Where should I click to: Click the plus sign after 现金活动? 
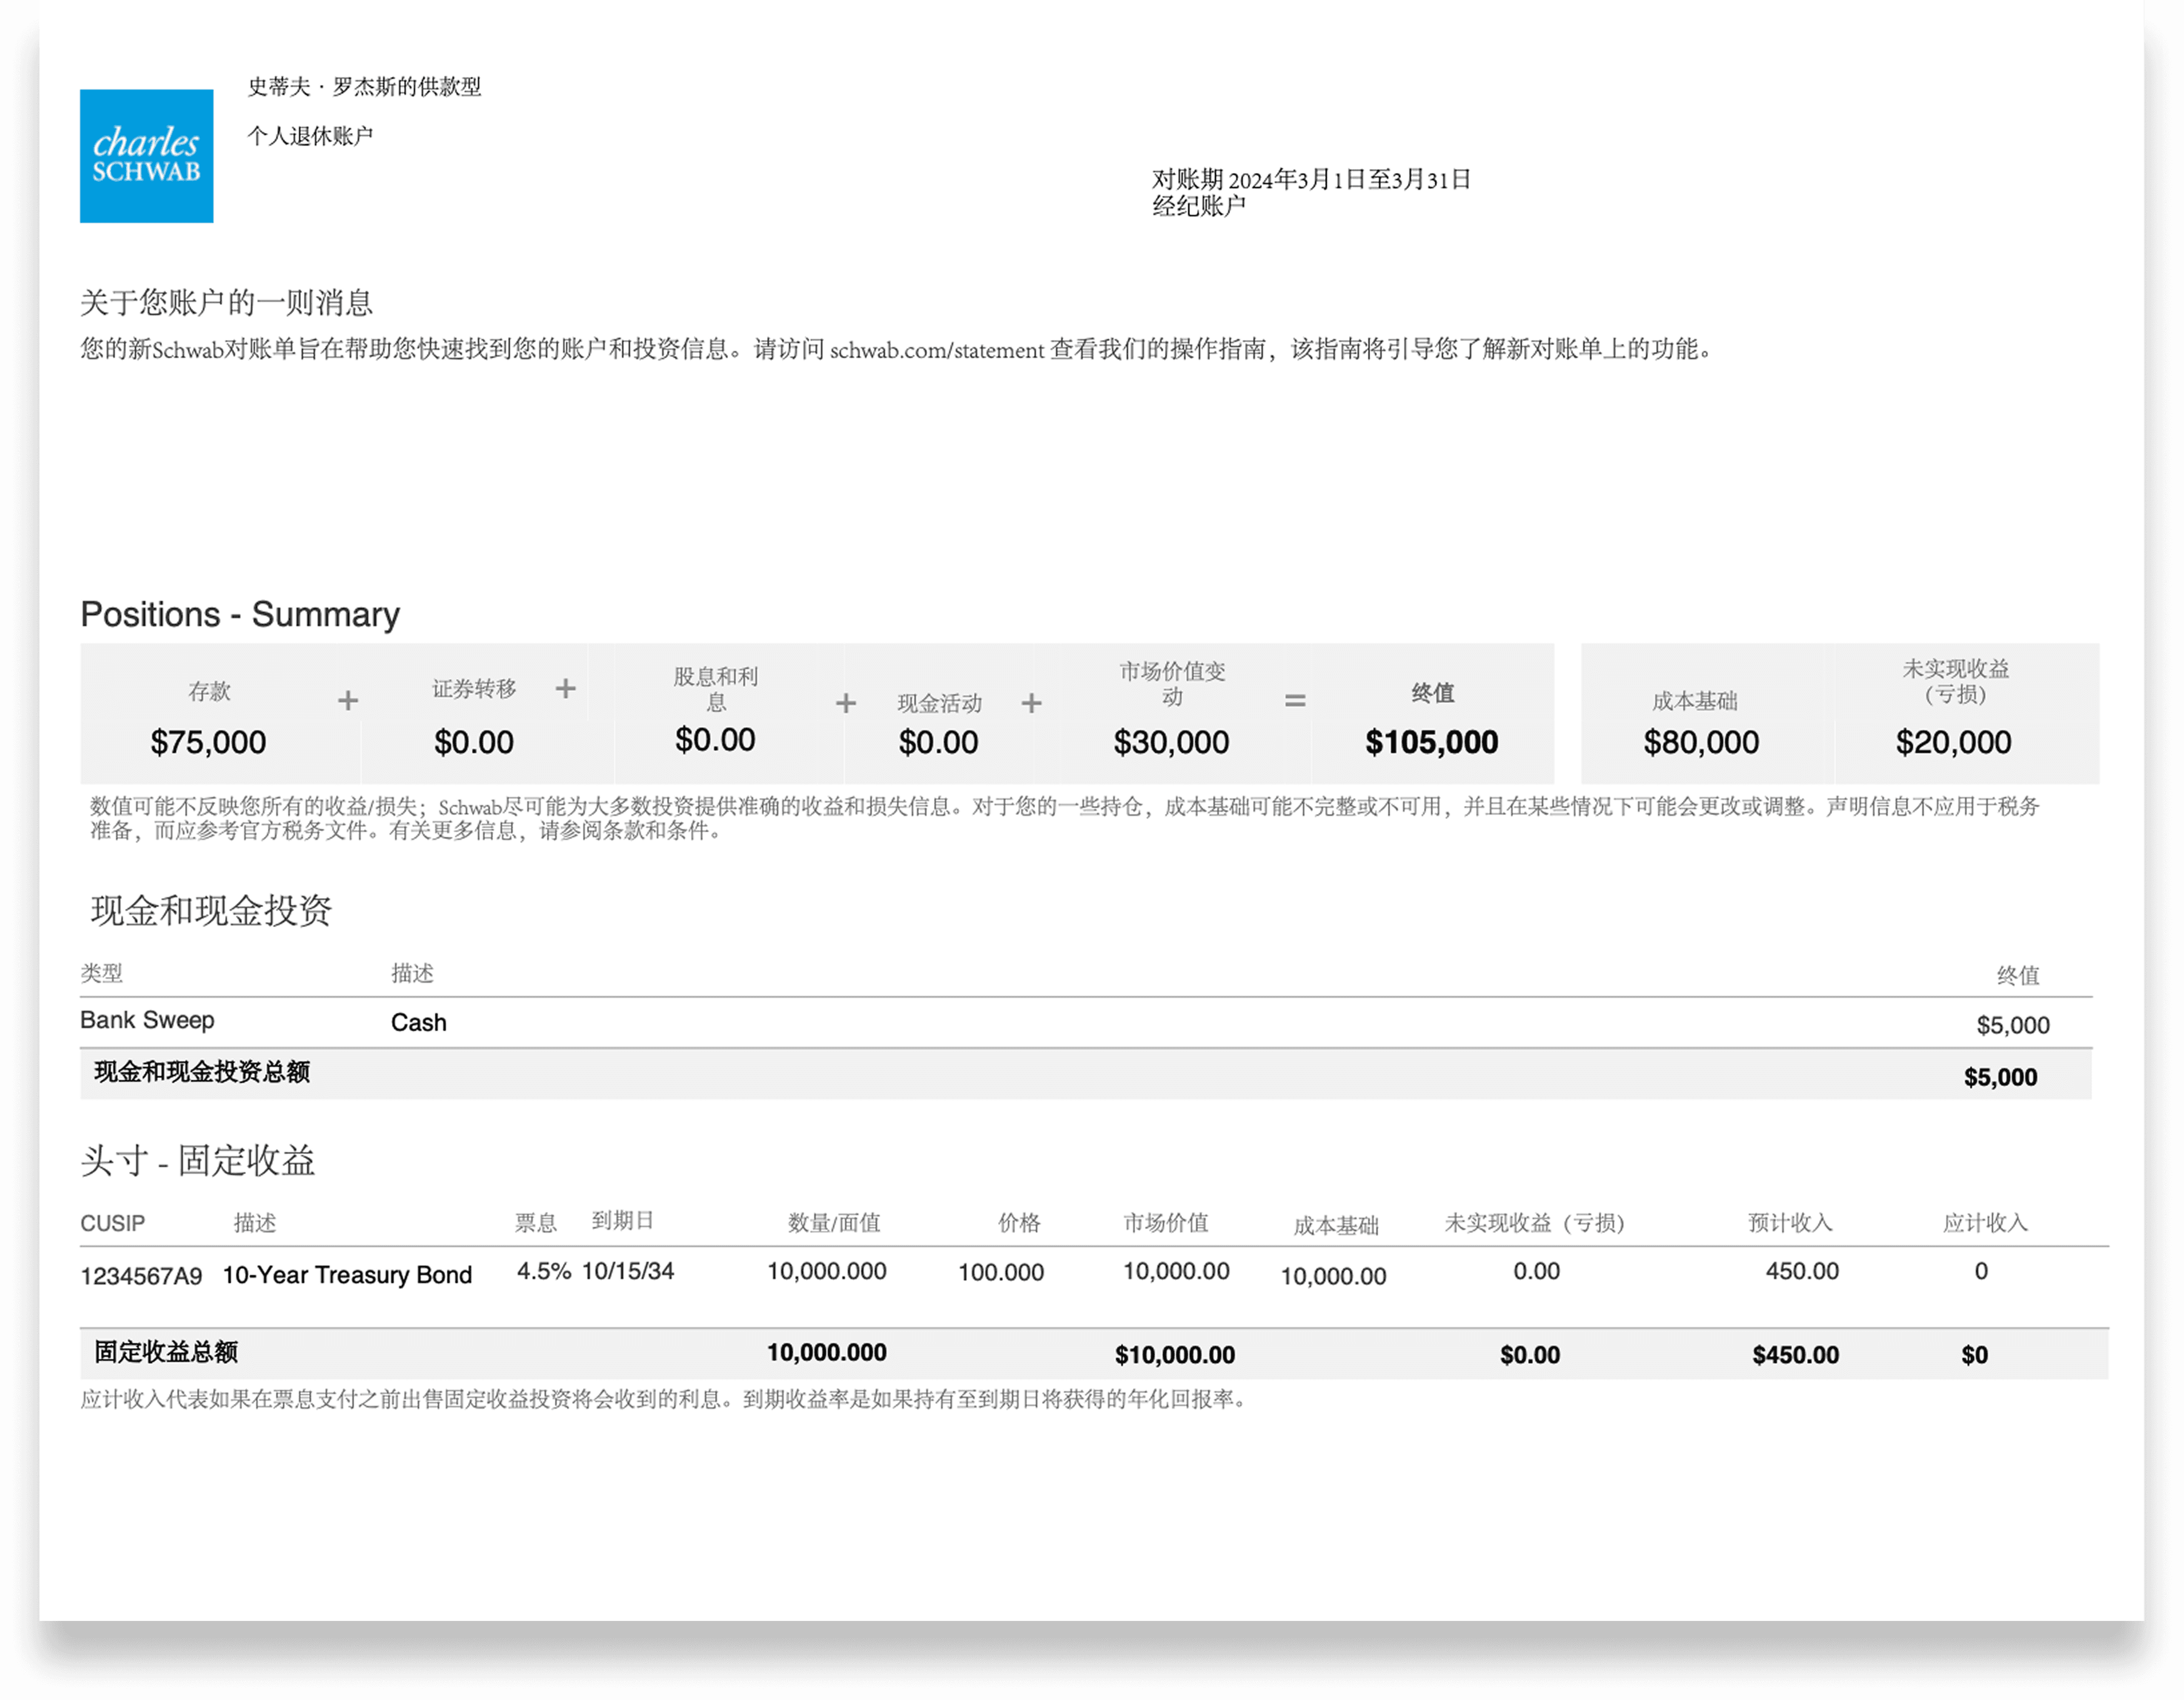(1031, 704)
